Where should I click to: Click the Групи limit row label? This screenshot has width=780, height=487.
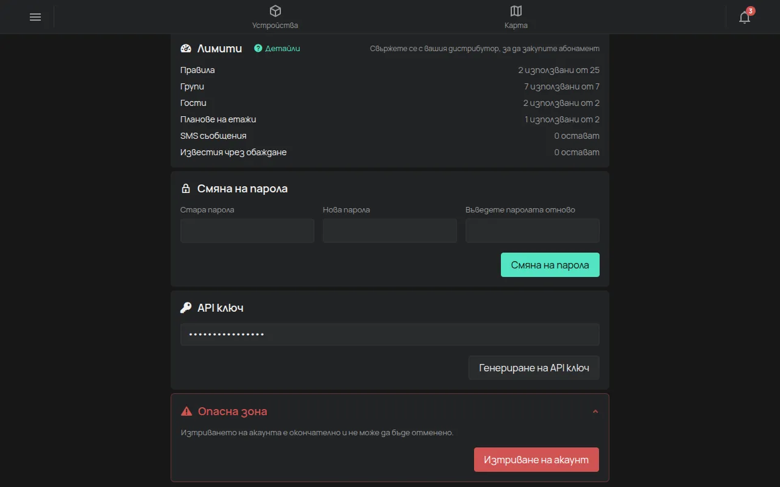[193, 86]
